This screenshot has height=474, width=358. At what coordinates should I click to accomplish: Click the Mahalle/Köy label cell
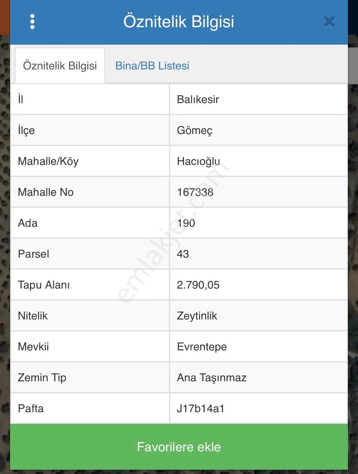point(90,161)
